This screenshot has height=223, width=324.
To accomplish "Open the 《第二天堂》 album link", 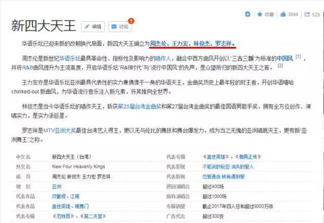I will (93, 216).
